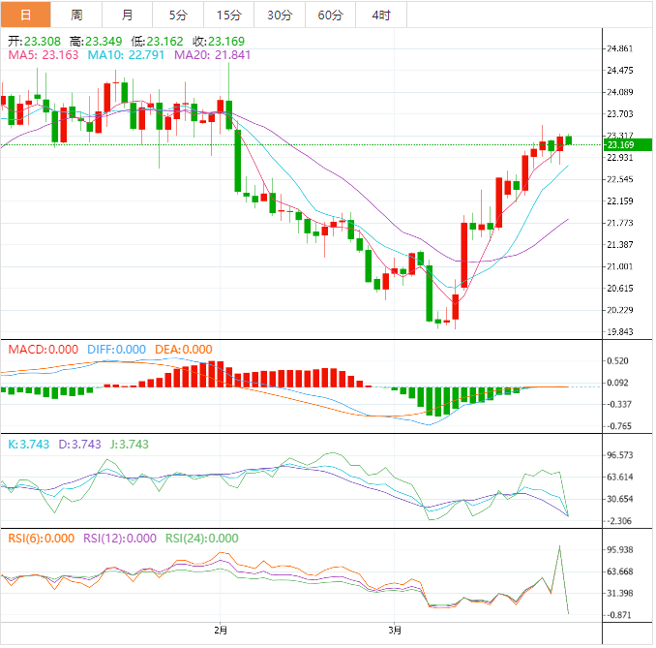Select the RSI(6) indicator label
Viewport: 656px width, 648px height.
[41, 539]
